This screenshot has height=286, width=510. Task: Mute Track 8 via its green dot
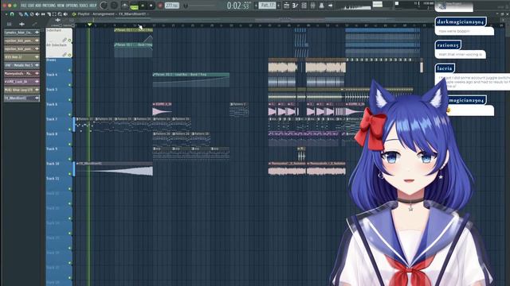click(69, 145)
